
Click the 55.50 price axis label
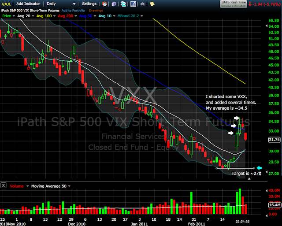pos(274,21)
